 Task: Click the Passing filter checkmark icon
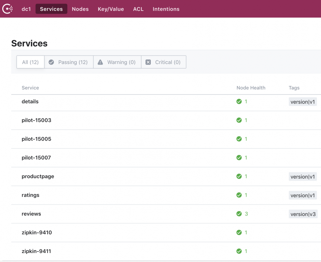click(x=51, y=62)
